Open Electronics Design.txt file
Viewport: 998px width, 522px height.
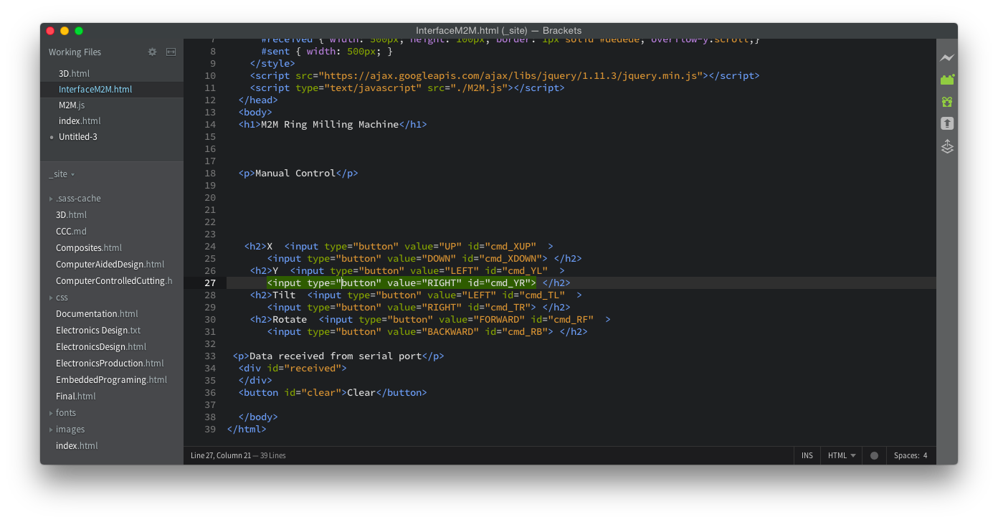(98, 331)
